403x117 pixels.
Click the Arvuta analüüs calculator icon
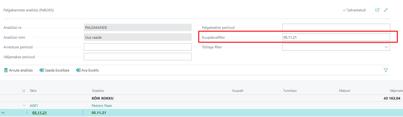pos(6,70)
